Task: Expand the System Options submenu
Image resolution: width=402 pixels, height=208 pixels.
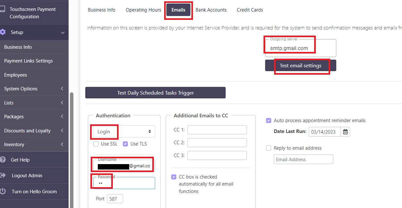Action: (62, 89)
